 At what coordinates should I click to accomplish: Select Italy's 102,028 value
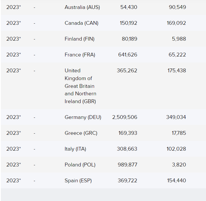pos(176,149)
